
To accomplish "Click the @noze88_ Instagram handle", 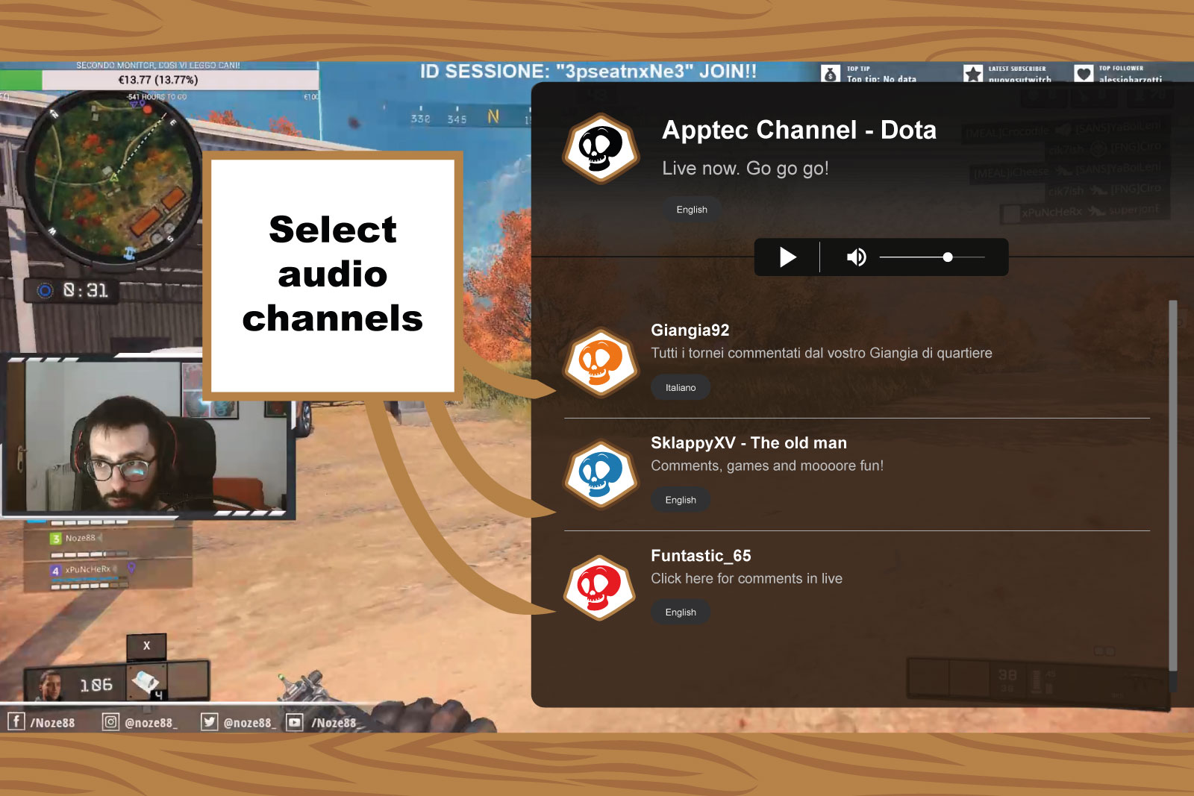I will click(151, 723).
